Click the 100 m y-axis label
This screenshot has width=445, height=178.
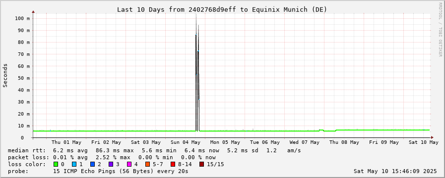pyautogui.click(x=22, y=18)
